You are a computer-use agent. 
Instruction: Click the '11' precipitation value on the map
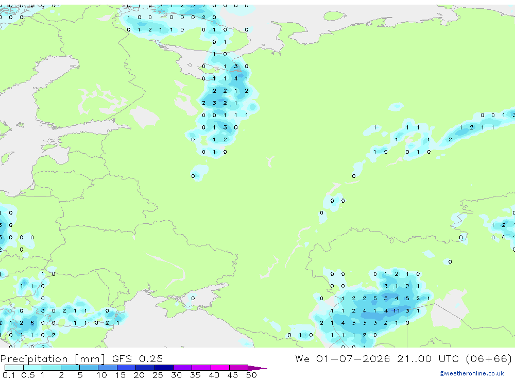point(397,310)
